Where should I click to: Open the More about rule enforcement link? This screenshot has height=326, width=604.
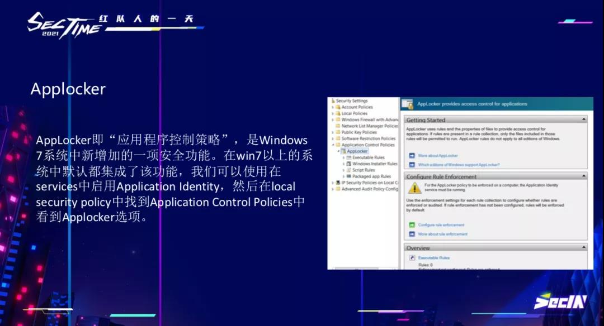coord(442,234)
